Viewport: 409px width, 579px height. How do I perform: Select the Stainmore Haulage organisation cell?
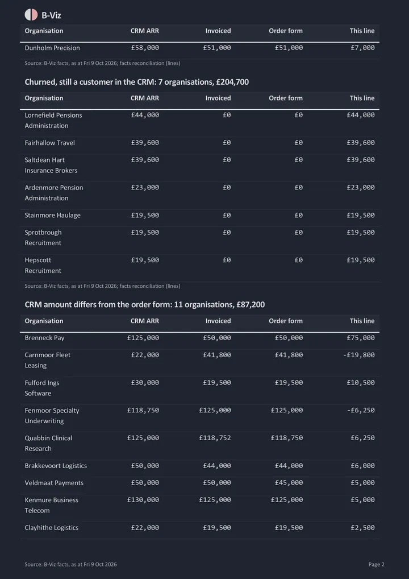click(x=53, y=216)
